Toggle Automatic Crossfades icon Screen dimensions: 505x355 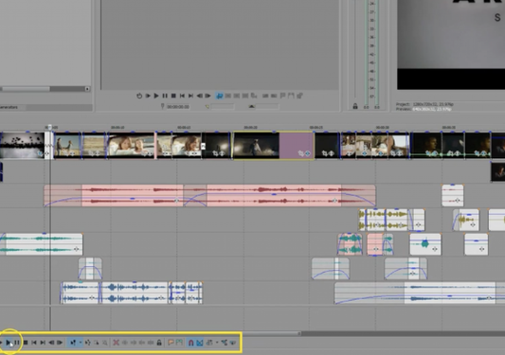200,343
